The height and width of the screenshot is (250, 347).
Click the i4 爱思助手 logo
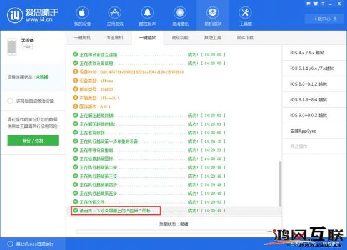coord(32,16)
